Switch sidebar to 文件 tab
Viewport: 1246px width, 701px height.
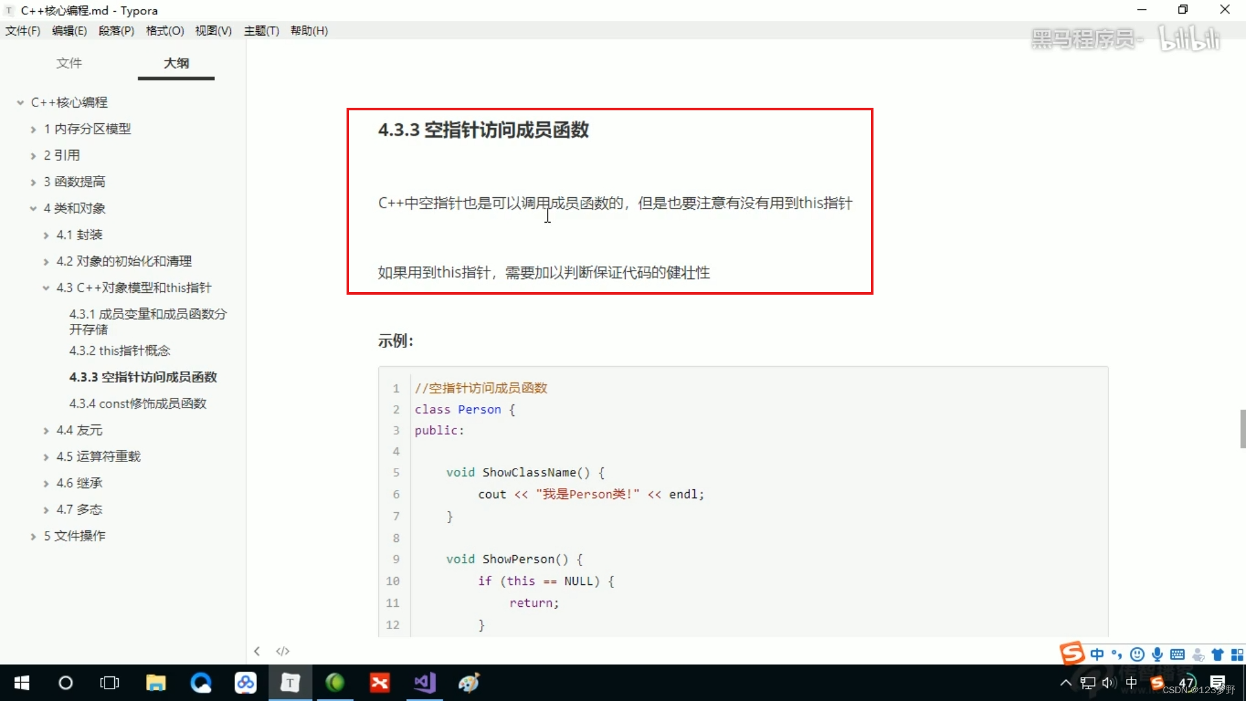click(x=69, y=63)
